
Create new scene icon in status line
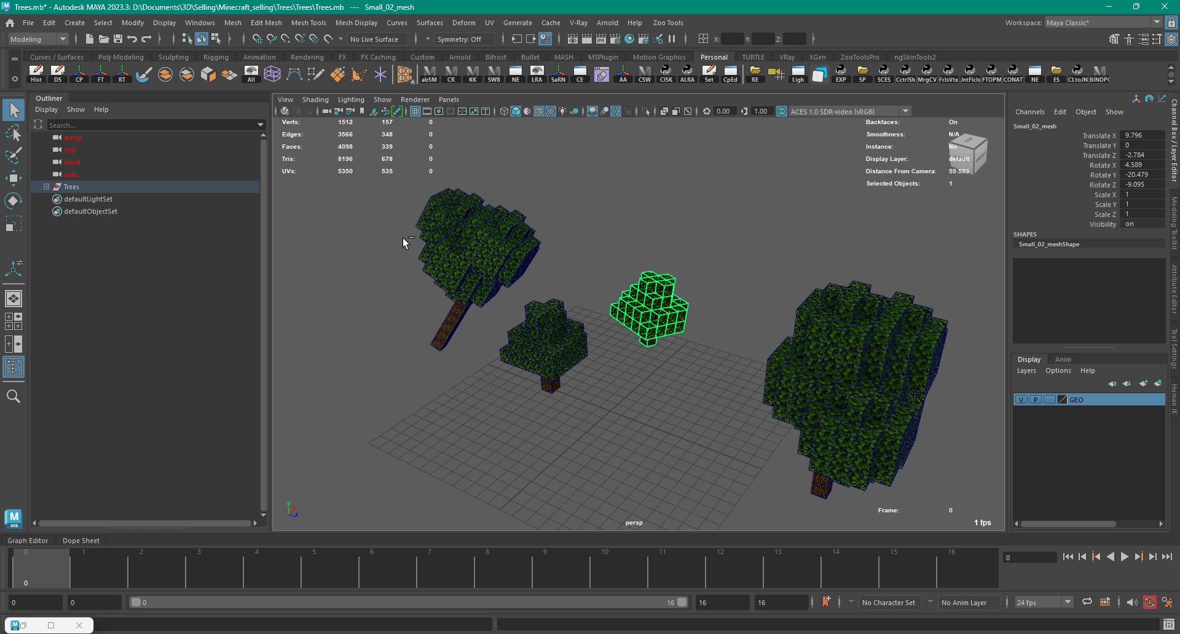[x=90, y=39]
